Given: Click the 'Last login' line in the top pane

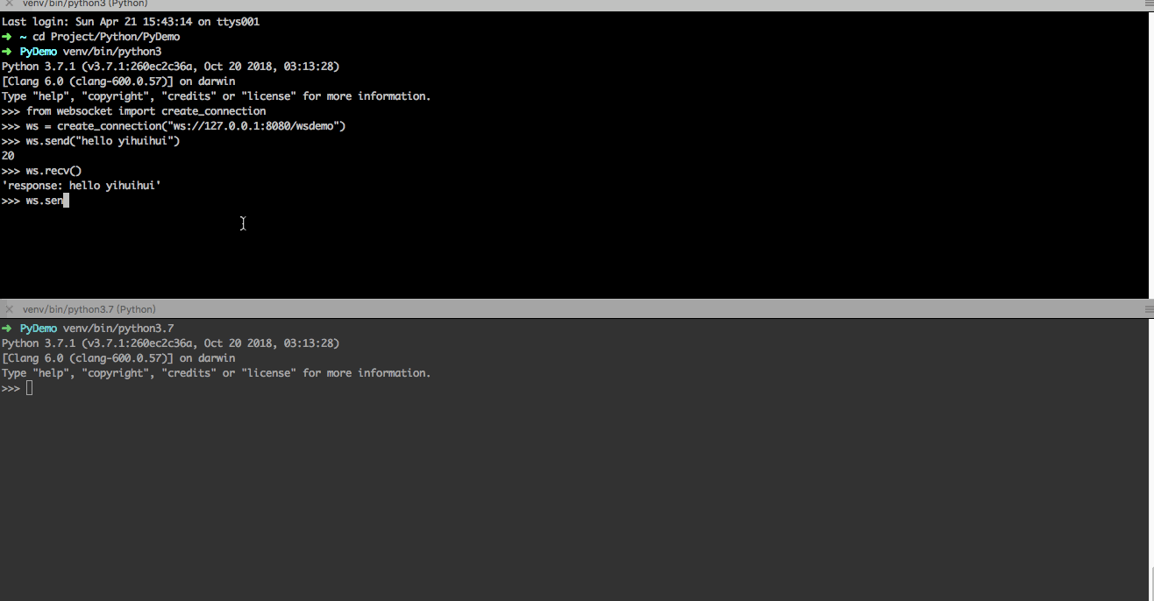Looking at the screenshot, I should click(x=131, y=22).
